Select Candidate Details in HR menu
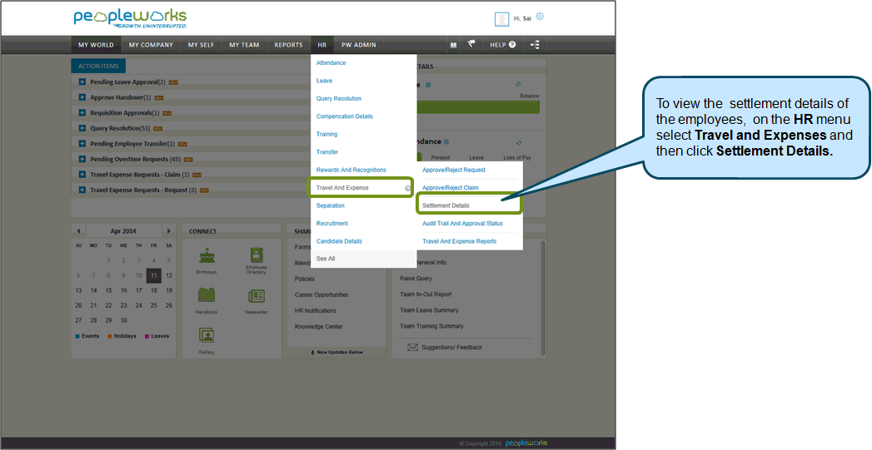The width and height of the screenshot is (872, 450). [x=339, y=241]
